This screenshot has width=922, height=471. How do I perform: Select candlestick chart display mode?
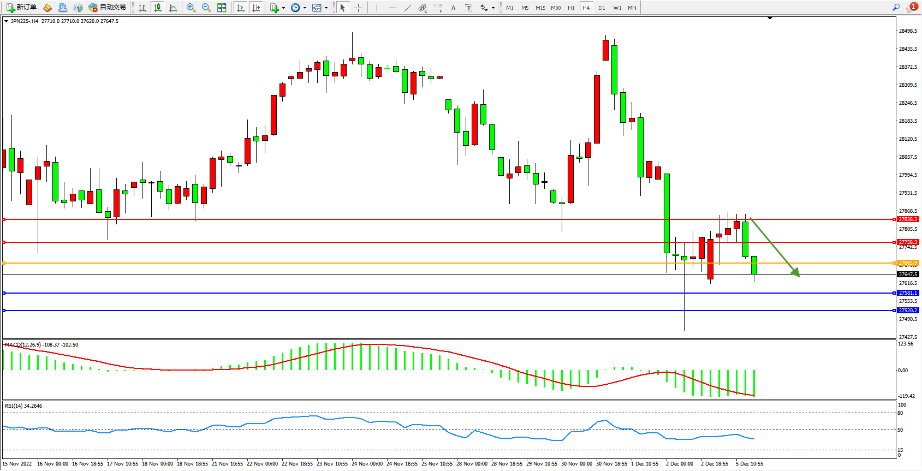pyautogui.click(x=158, y=8)
